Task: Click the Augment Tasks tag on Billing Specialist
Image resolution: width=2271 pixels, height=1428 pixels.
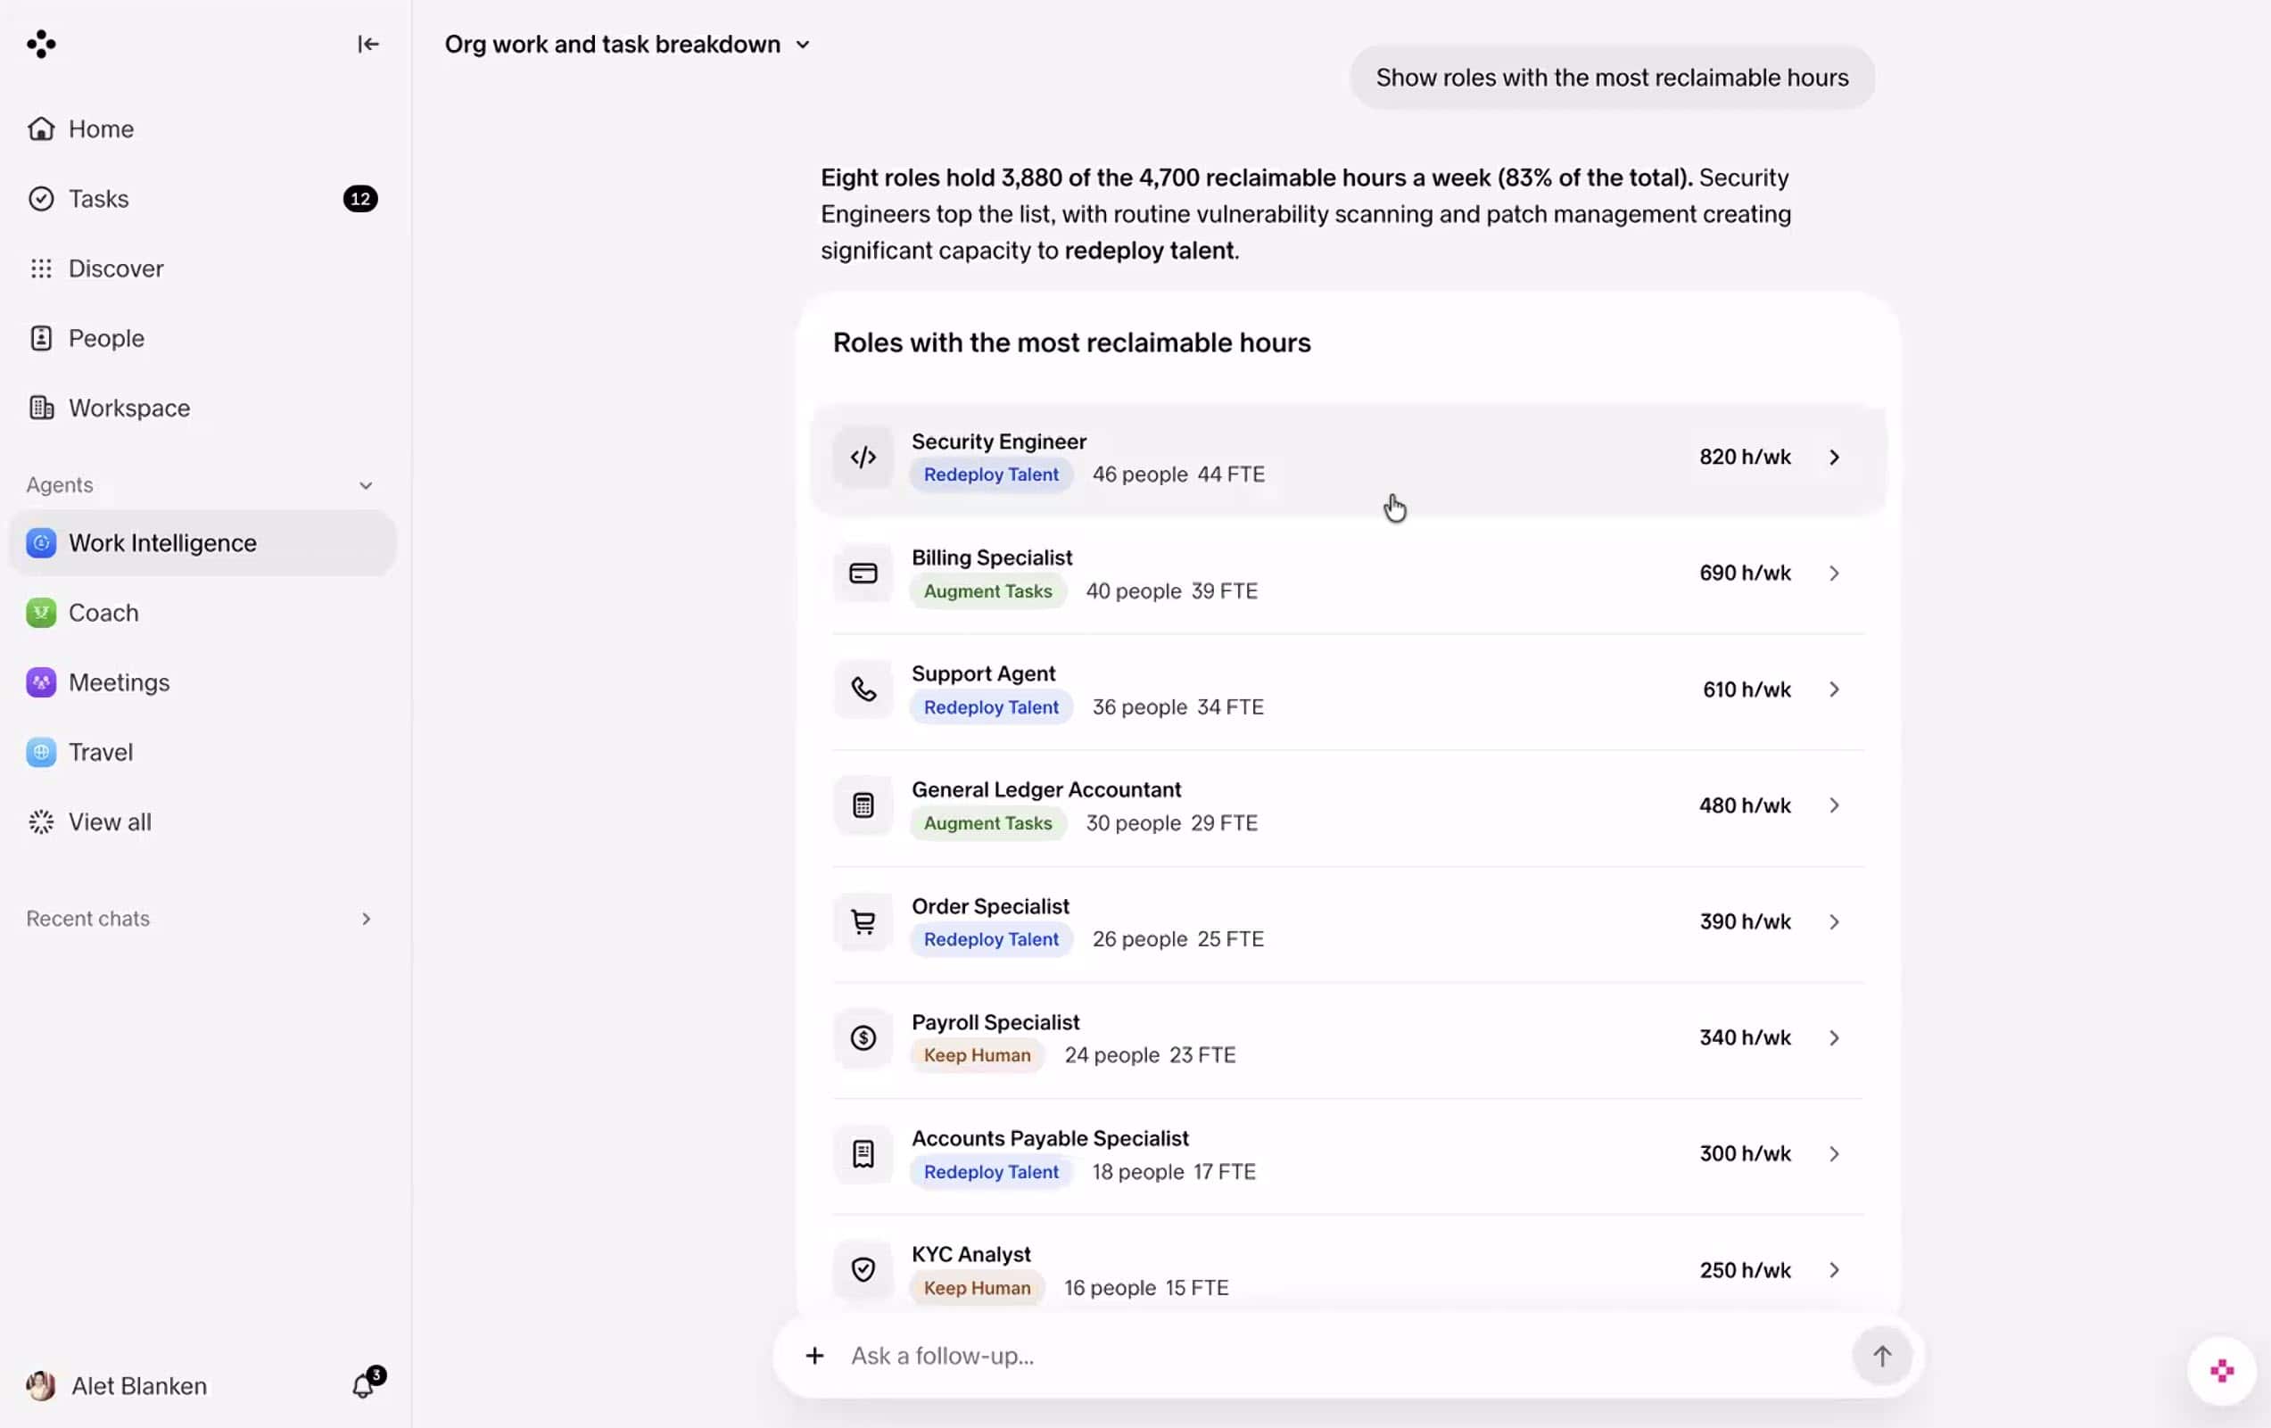Action: [987, 590]
